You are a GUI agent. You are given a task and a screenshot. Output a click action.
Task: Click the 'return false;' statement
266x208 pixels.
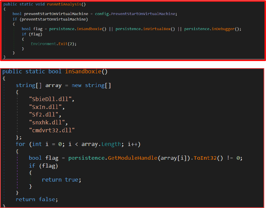tap(37, 199)
